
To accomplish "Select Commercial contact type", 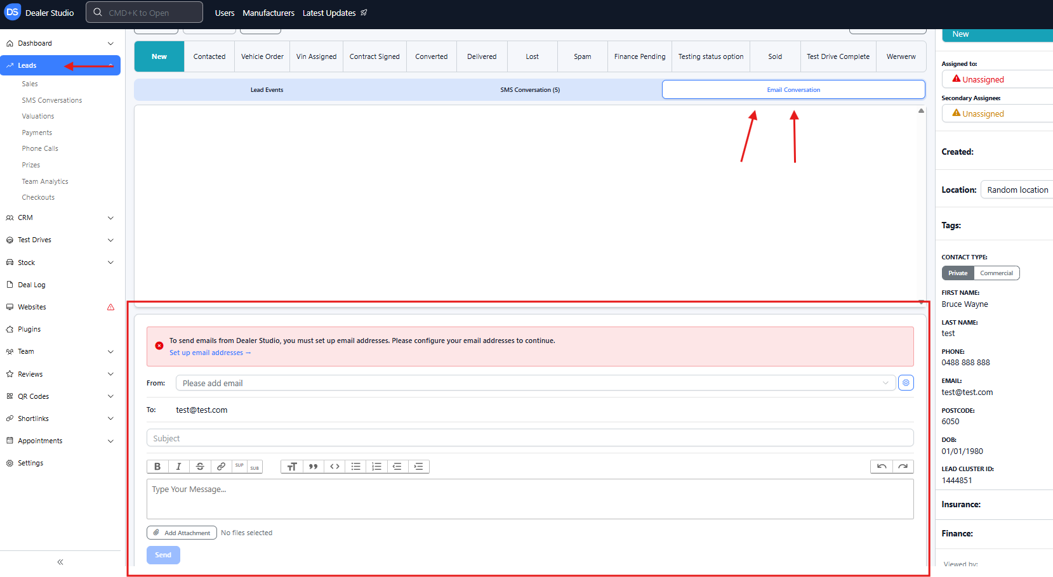I will click(x=997, y=273).
